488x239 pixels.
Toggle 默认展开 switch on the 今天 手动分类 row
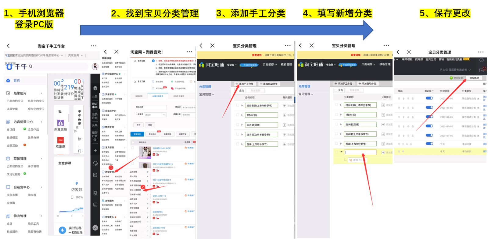tap(429, 144)
